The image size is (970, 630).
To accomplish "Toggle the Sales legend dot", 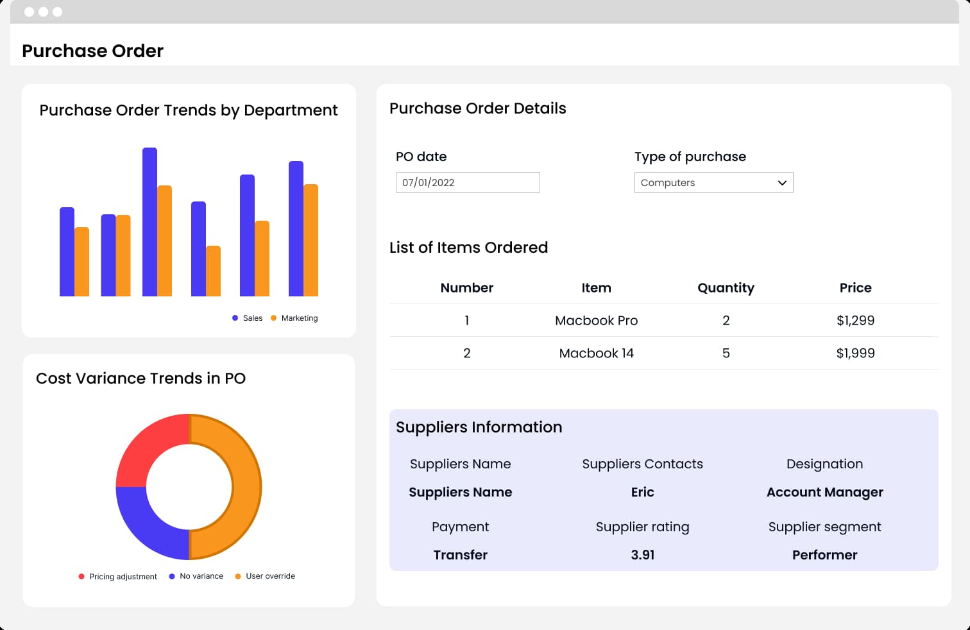I will (235, 318).
